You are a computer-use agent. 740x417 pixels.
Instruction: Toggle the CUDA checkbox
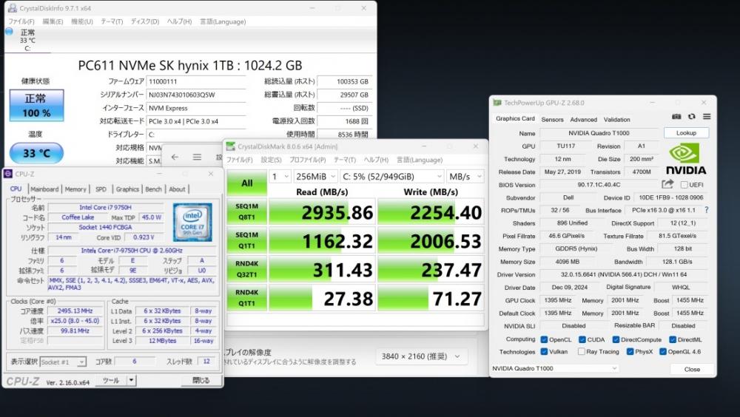point(582,339)
